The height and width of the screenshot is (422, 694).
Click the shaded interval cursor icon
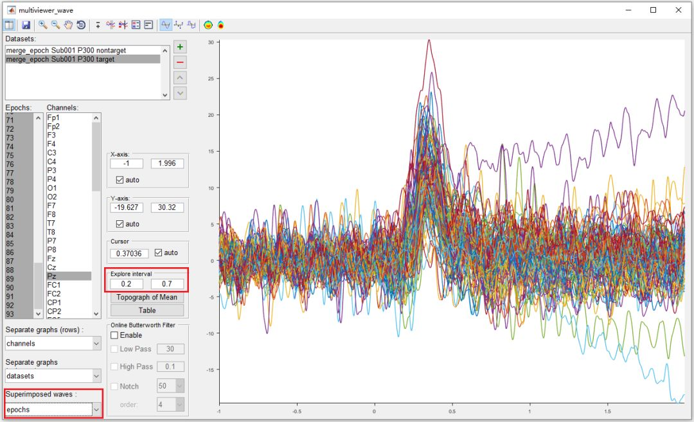(111, 25)
